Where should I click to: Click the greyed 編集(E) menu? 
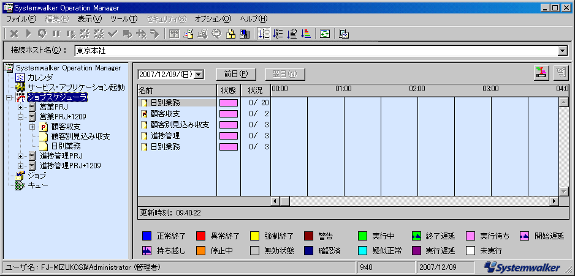[x=57, y=19]
